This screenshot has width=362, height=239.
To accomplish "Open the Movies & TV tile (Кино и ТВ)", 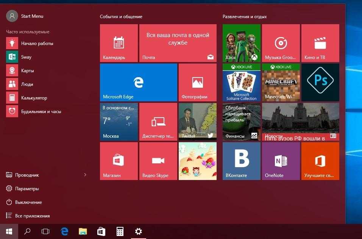I will [x=320, y=43].
